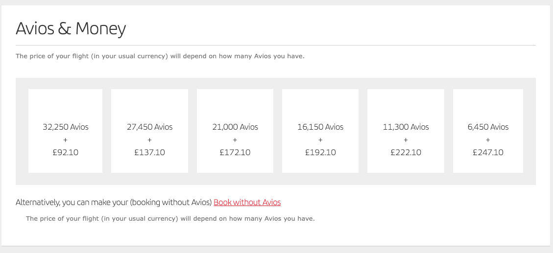This screenshot has width=553, height=253.
Task: Click the plus sign in the 6,450 Avios card
Action: pos(488,140)
